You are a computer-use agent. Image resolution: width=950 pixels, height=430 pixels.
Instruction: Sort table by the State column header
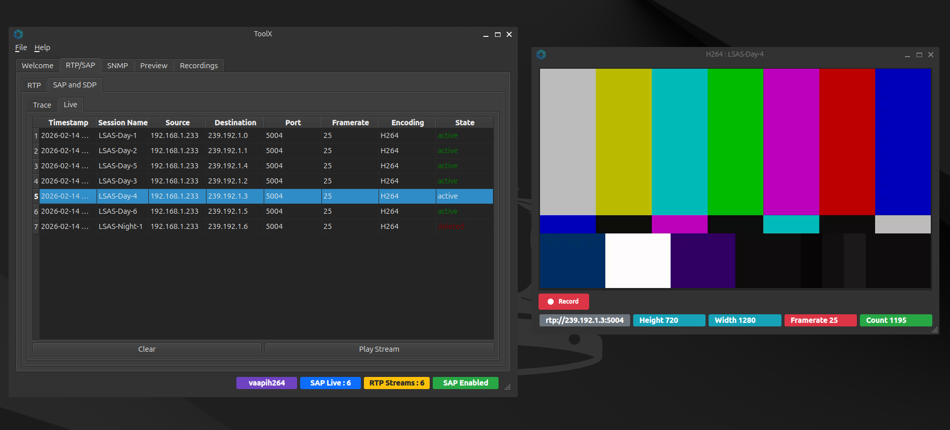pos(464,123)
